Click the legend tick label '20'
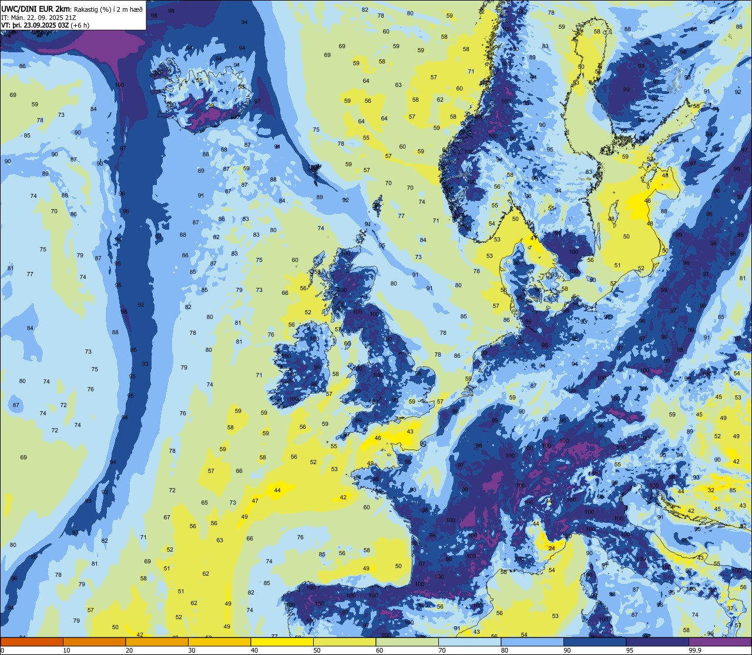This screenshot has height=655, width=752. 129,650
